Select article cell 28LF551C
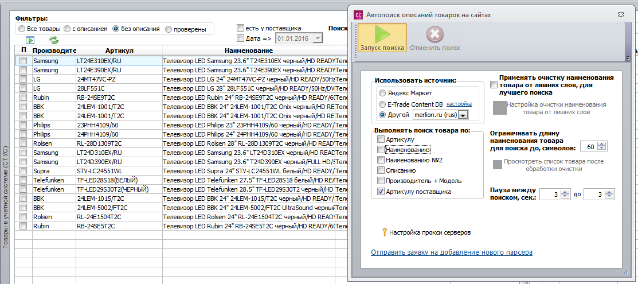Screen dimensions: 638x284 tap(119, 88)
